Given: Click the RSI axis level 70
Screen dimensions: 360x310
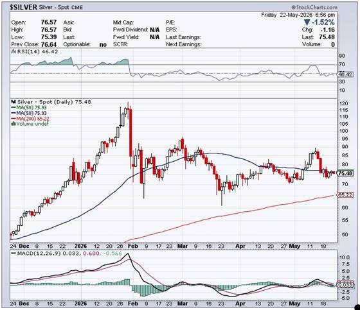Looking at the screenshot, I should point(342,64).
